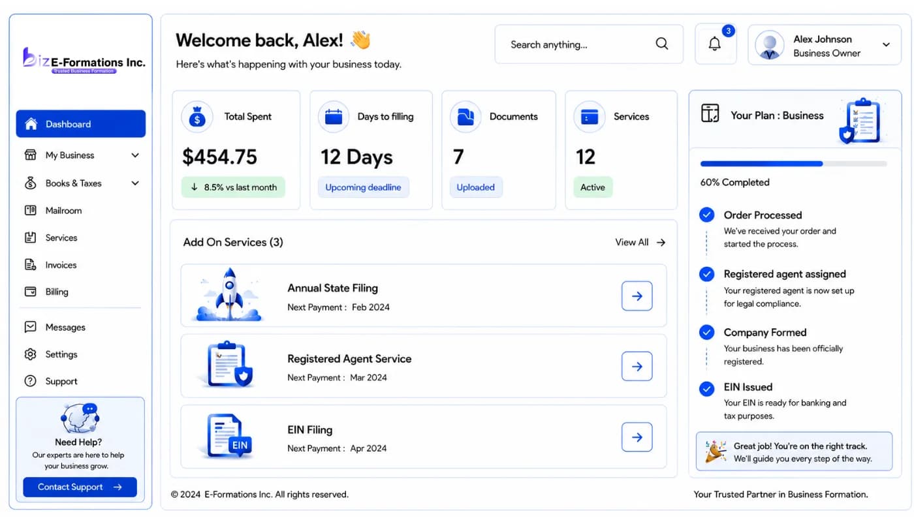
Task: Open the Settings menu item label
Action: (x=61, y=354)
